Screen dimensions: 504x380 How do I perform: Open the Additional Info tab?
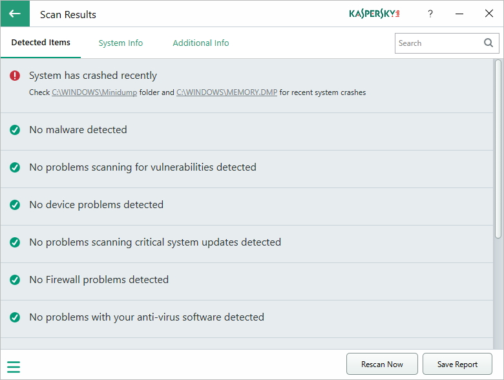(201, 43)
